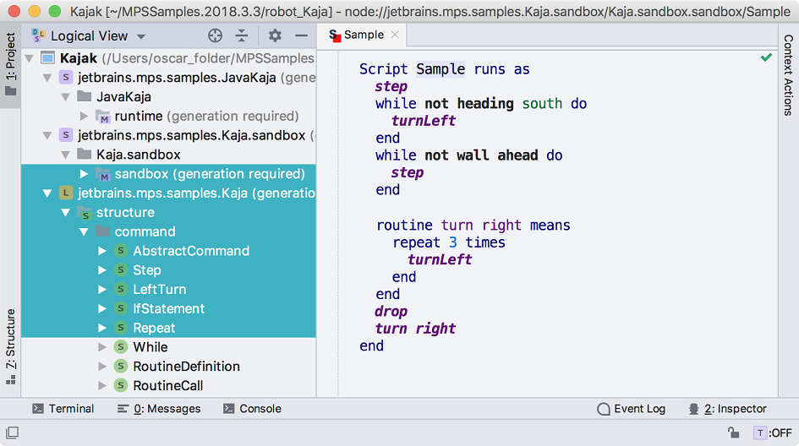
Task: Toggle the 1: Project side panel
Action: [x=10, y=66]
